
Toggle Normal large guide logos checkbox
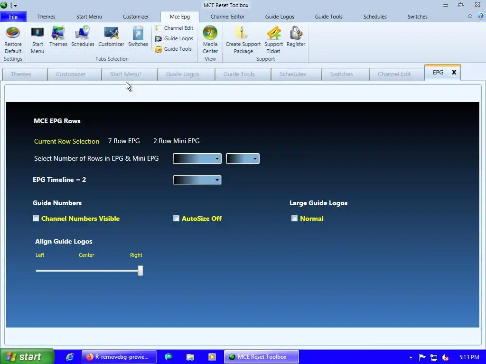[294, 218]
